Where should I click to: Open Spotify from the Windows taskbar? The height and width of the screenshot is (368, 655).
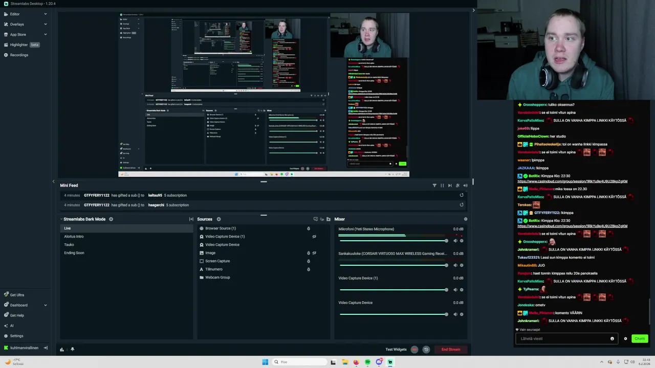click(x=367, y=362)
